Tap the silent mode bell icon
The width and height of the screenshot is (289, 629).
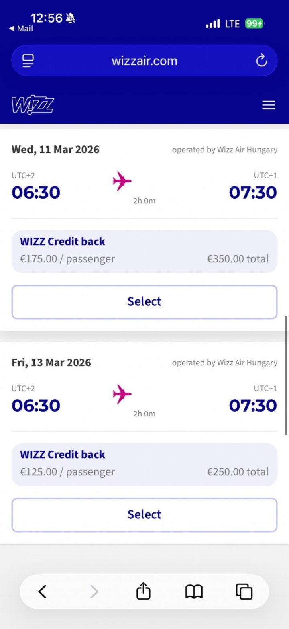(71, 18)
